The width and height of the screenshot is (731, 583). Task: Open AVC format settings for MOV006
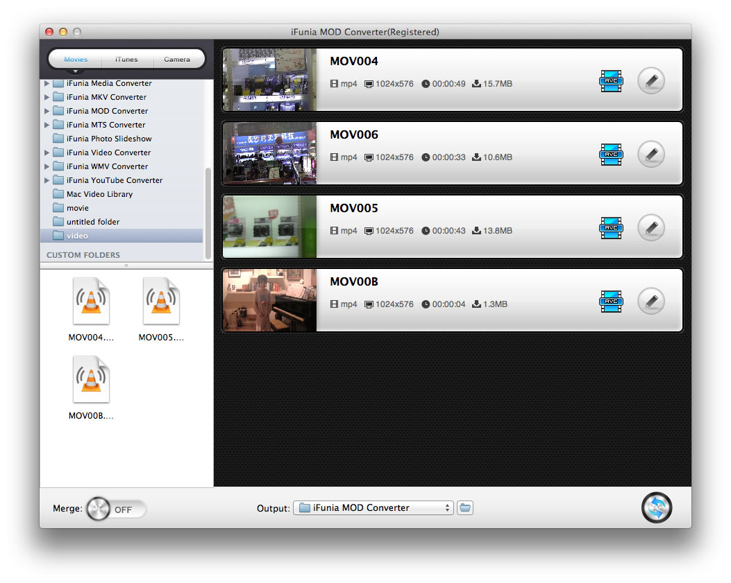pos(611,155)
